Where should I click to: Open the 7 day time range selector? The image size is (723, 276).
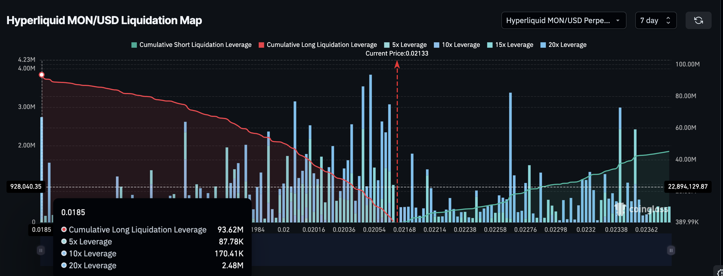point(655,20)
